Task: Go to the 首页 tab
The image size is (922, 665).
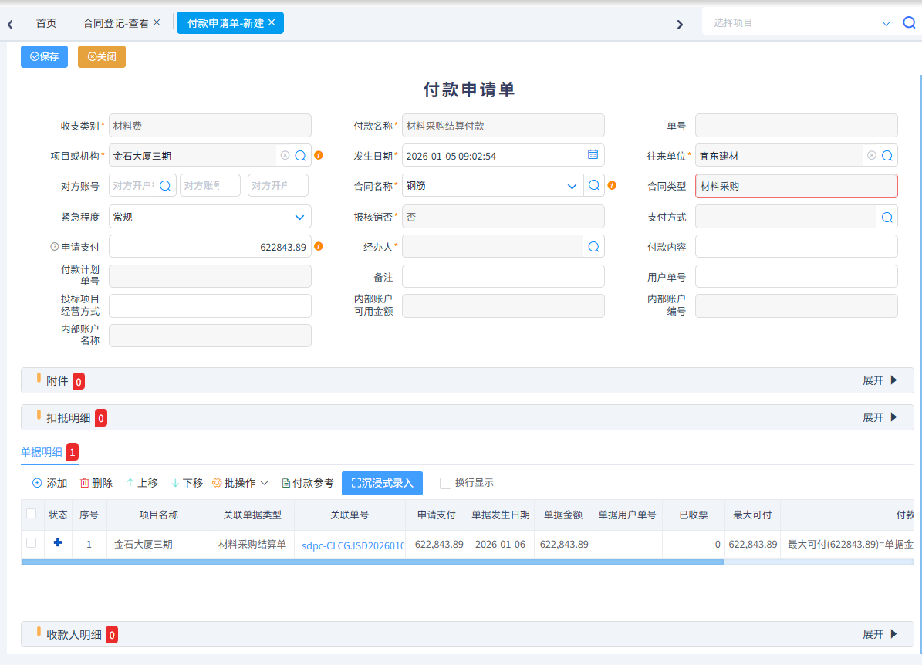Action: pos(46,23)
